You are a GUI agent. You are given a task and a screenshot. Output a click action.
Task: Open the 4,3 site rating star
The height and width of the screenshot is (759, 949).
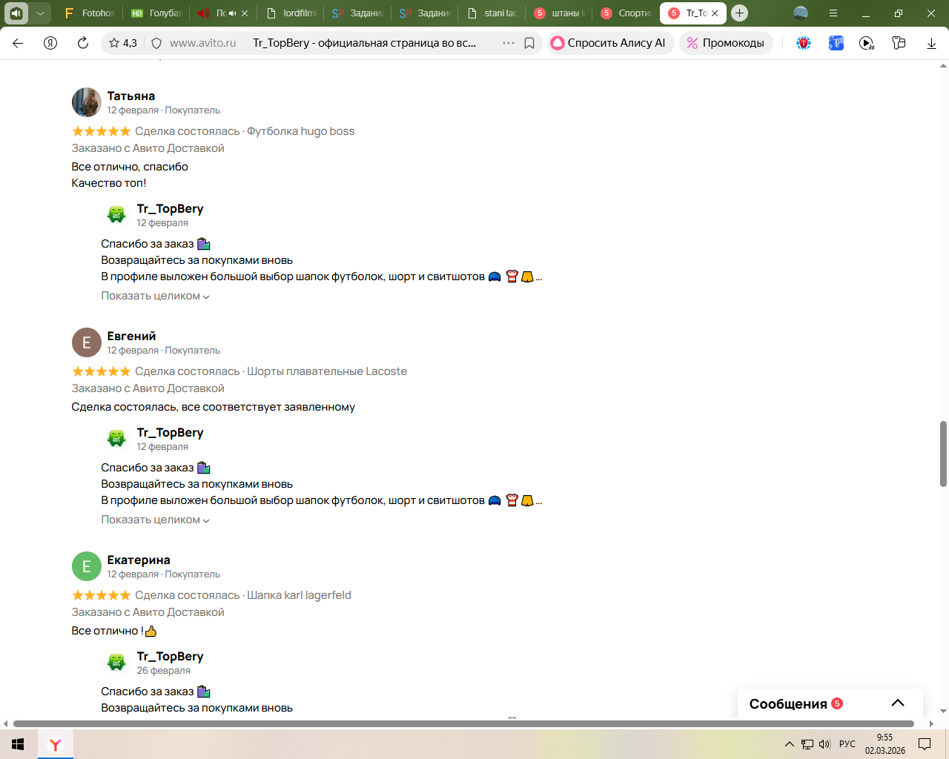(x=123, y=43)
